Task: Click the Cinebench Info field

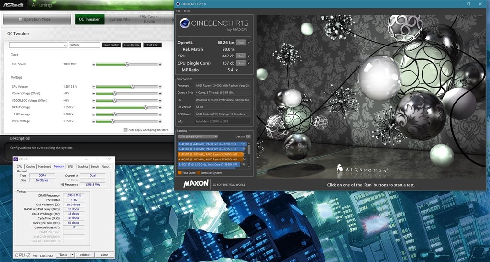Action: tap(223, 121)
